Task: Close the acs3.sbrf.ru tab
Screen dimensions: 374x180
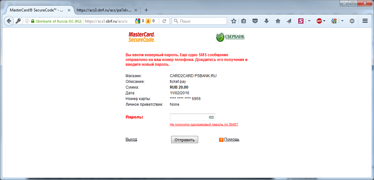Action: [136, 10]
